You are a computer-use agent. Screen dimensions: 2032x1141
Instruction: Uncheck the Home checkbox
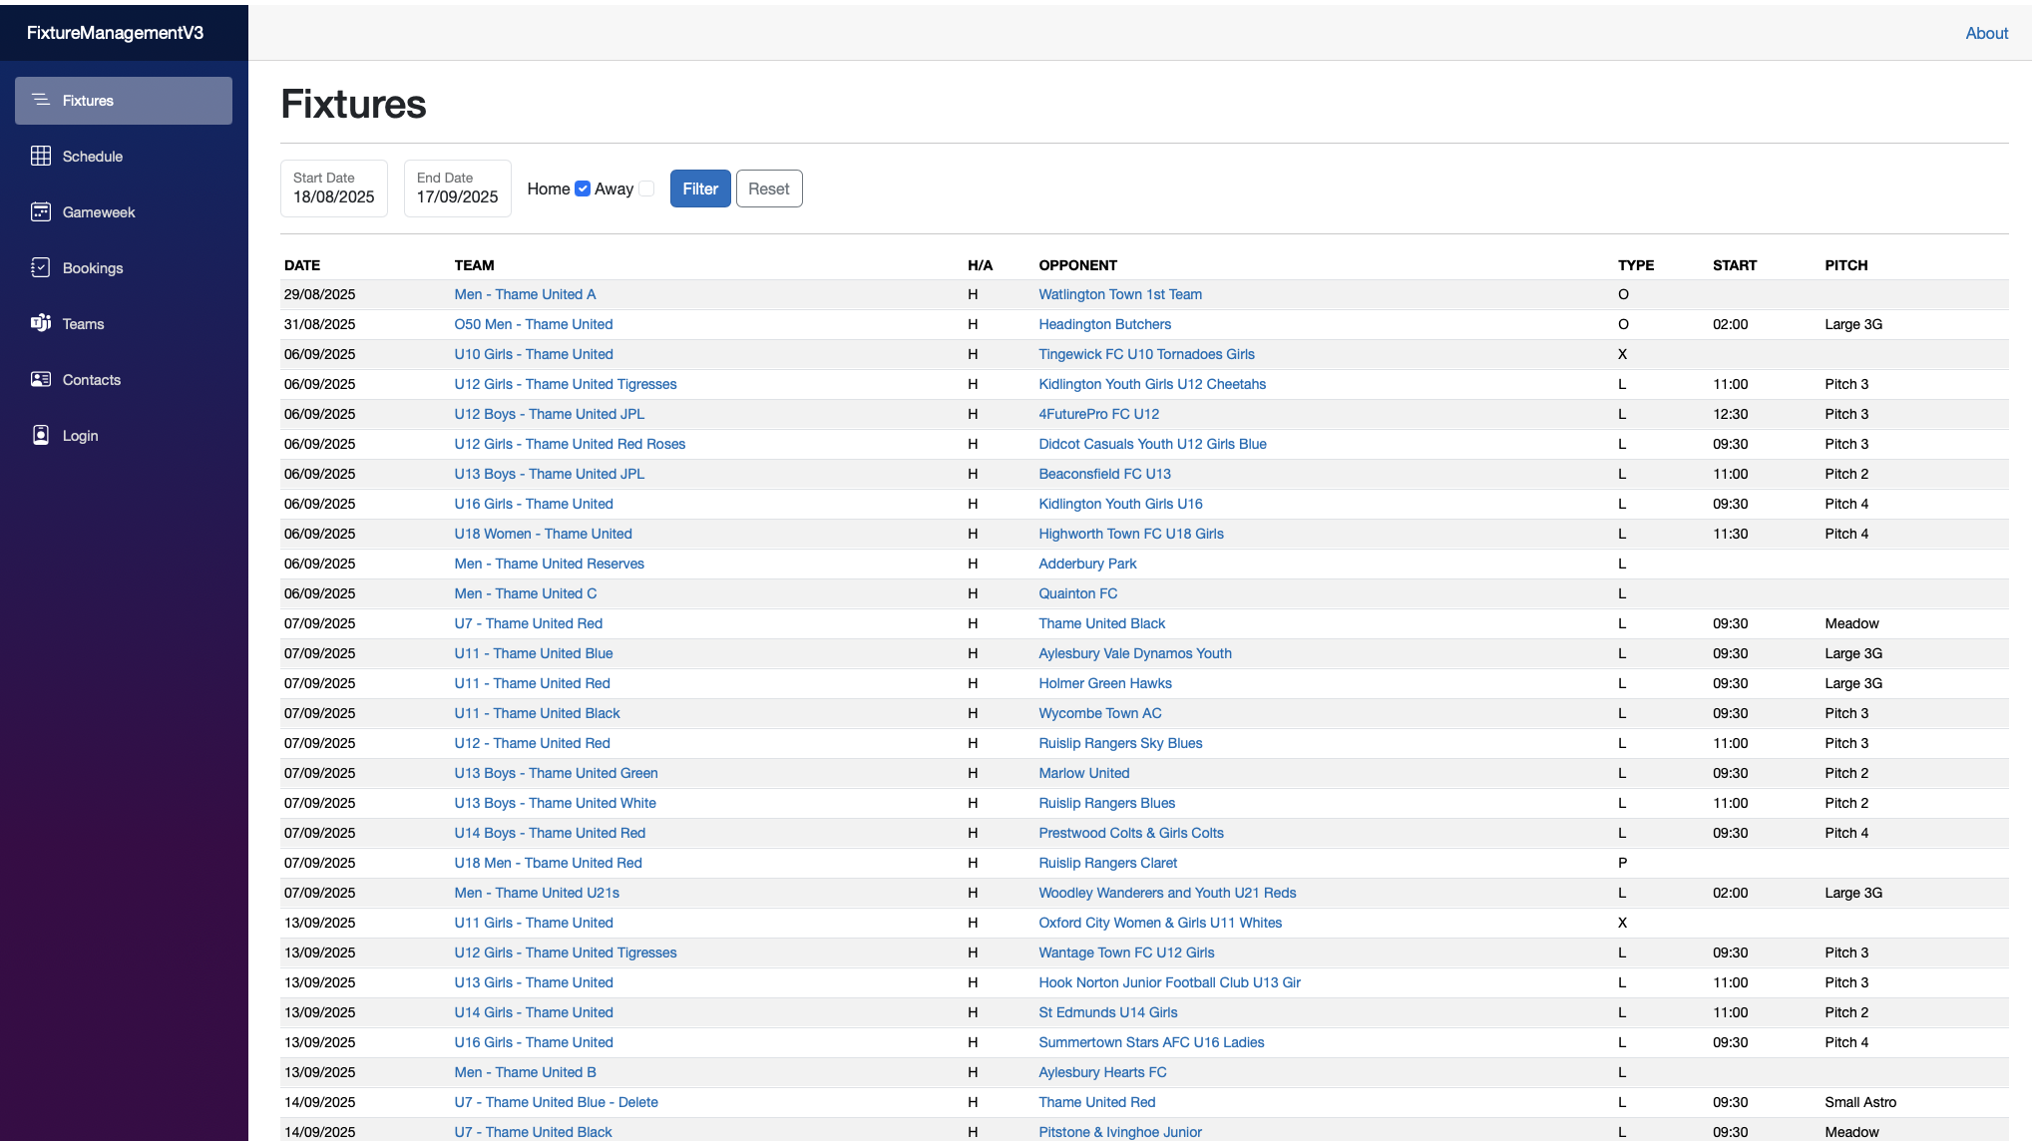tap(583, 189)
